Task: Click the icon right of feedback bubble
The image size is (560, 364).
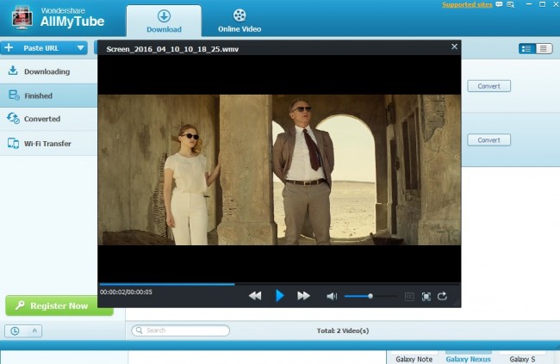Action: [510, 4]
